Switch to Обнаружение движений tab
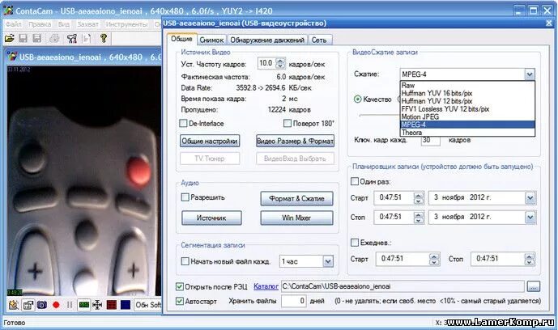 pyautogui.click(x=267, y=40)
